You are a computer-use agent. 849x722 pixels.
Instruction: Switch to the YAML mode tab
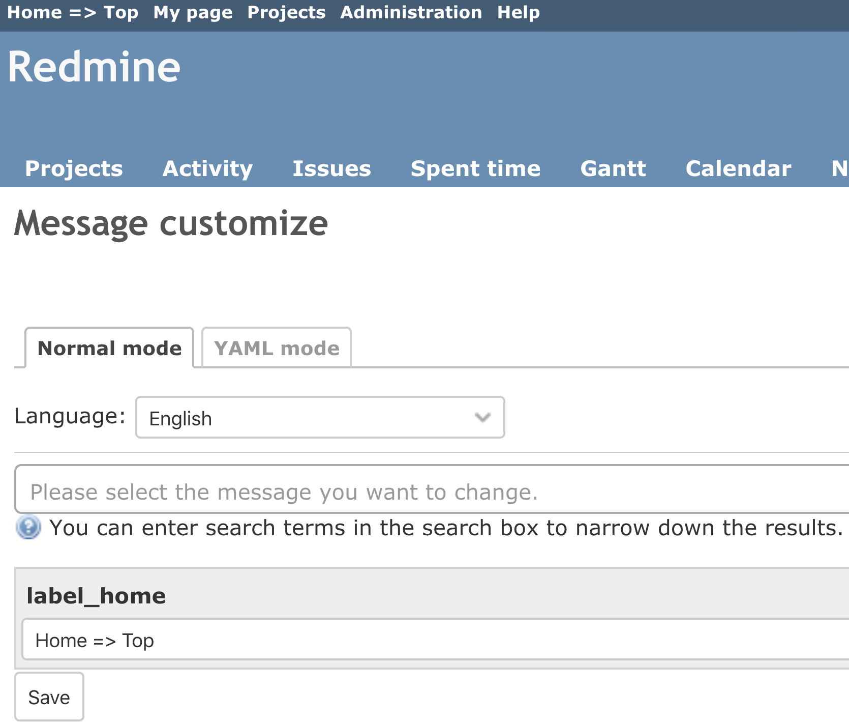point(277,349)
